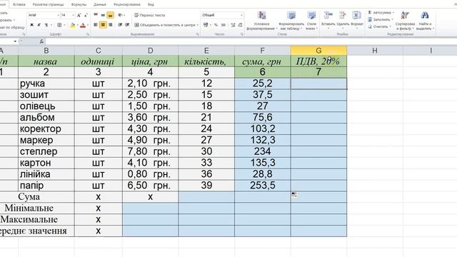Click into the formula bar input
Viewport: 457px width, 257px height.
(251, 41)
